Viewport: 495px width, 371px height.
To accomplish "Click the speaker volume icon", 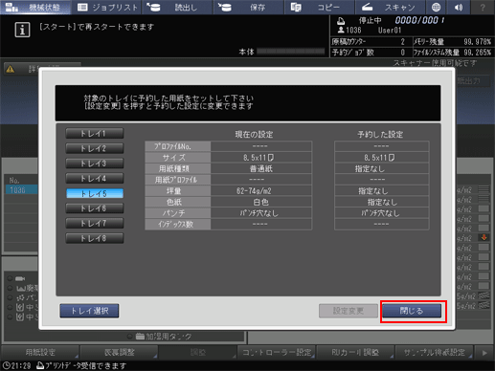I will [459, 7].
